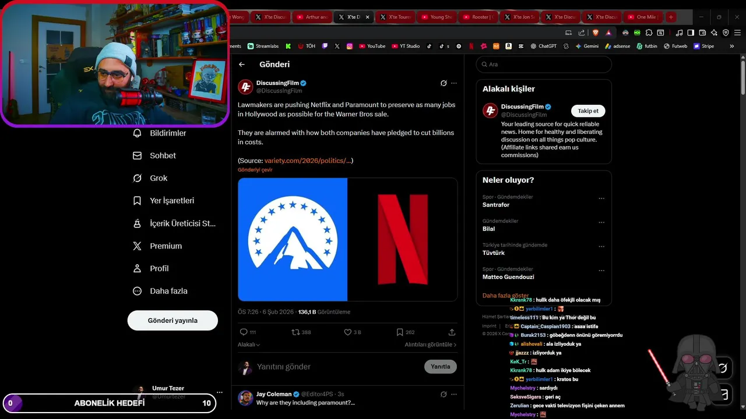Open the Instagram bookmark icon
Viewport: 746px width, 419px height.
(x=350, y=46)
